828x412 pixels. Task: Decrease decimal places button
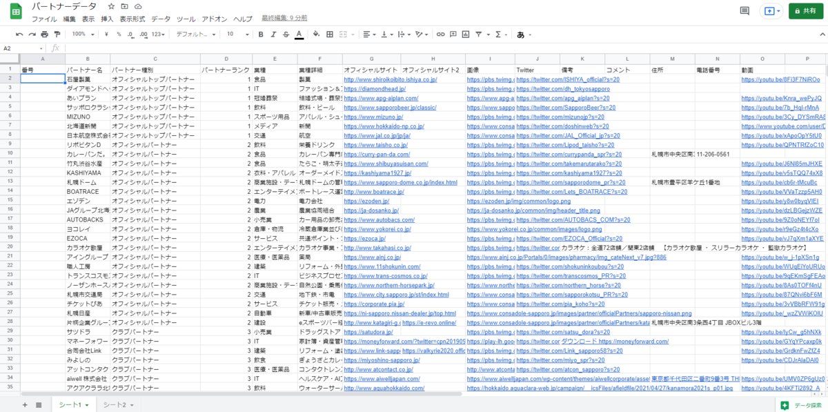[x=130, y=34]
